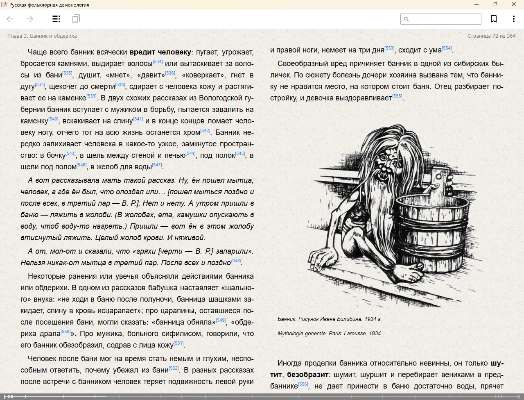Open footnote 539 after «каменке»
The height and width of the screenshot is (400, 524).
point(91,96)
